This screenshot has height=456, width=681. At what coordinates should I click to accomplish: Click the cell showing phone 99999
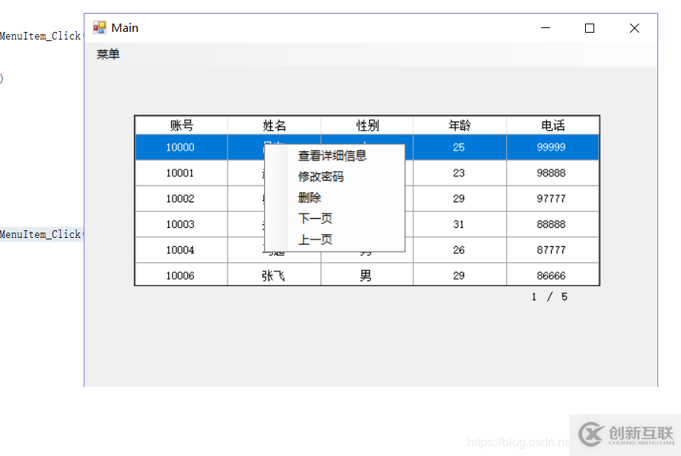pyautogui.click(x=552, y=147)
